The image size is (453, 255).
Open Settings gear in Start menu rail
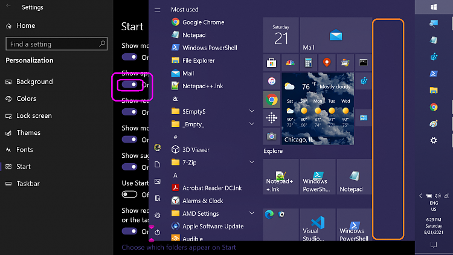(158, 215)
